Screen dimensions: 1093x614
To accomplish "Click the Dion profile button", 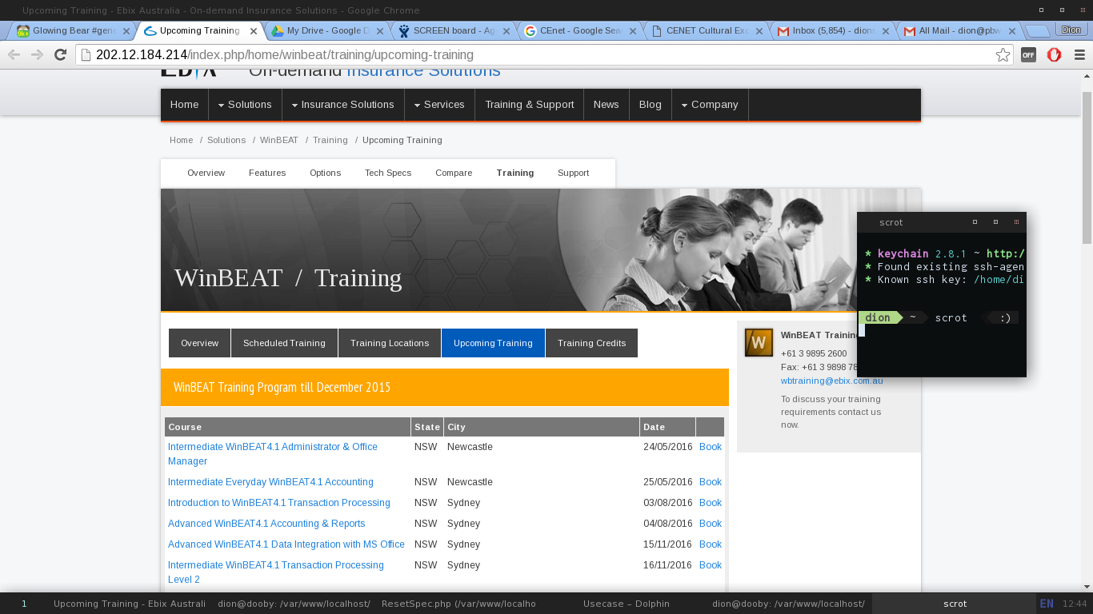I will click(1071, 30).
